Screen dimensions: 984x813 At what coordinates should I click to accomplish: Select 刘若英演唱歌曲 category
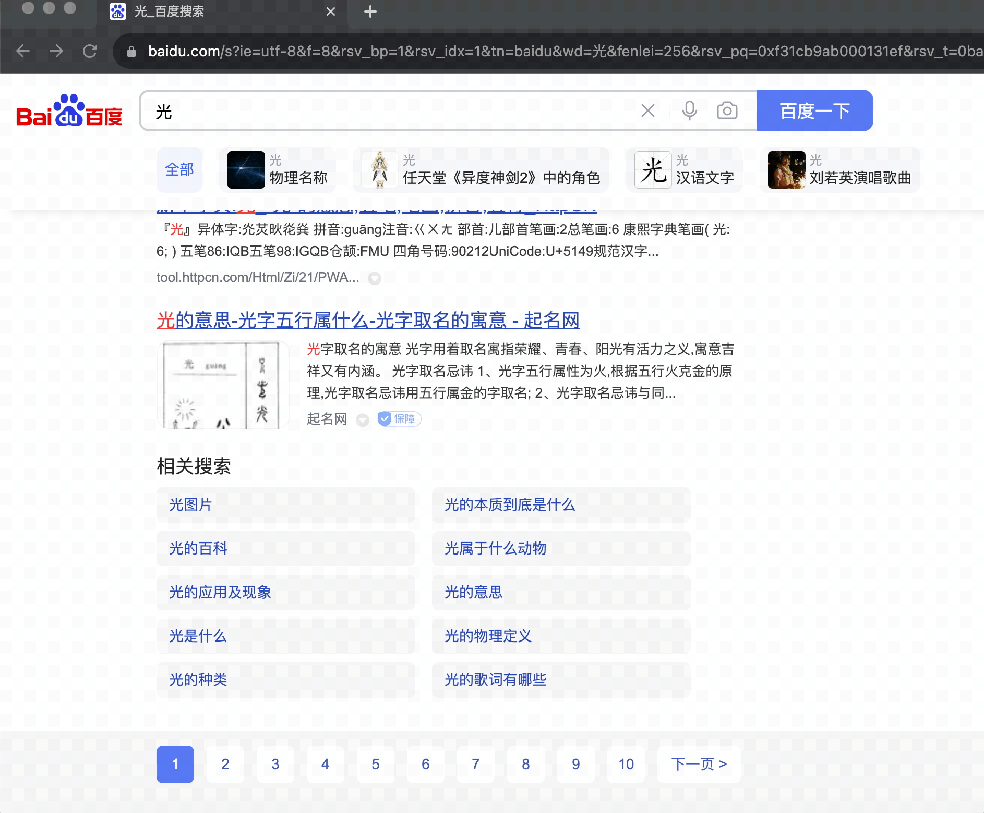tap(840, 170)
